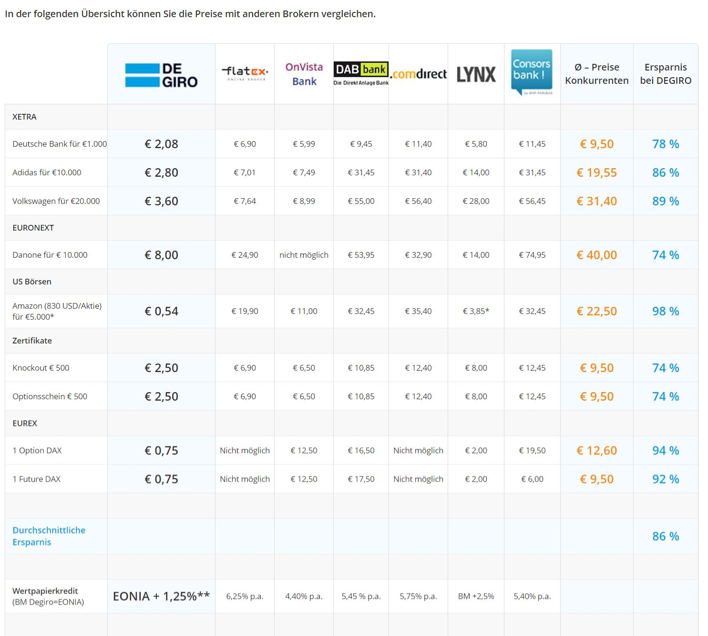Select row label 'Deutsche Bank für €1.000'
708x636 pixels.
tap(60, 144)
